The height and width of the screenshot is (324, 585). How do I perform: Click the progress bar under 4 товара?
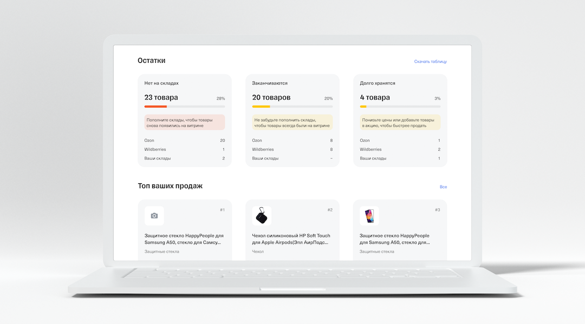[x=400, y=107]
